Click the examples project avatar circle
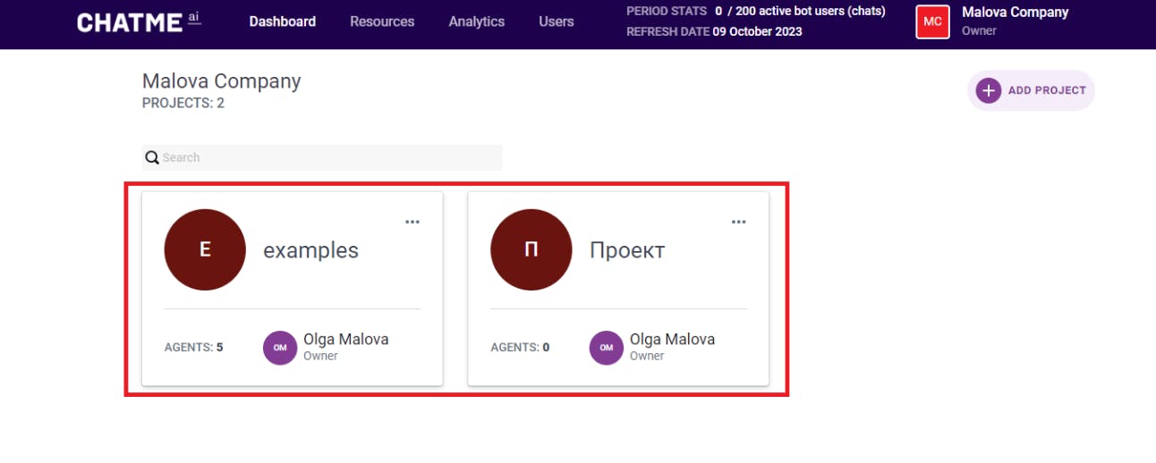Viewport: 1156px width, 463px height. 205,249
